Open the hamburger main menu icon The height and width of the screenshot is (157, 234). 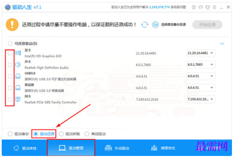pyautogui.click(x=214, y=7)
